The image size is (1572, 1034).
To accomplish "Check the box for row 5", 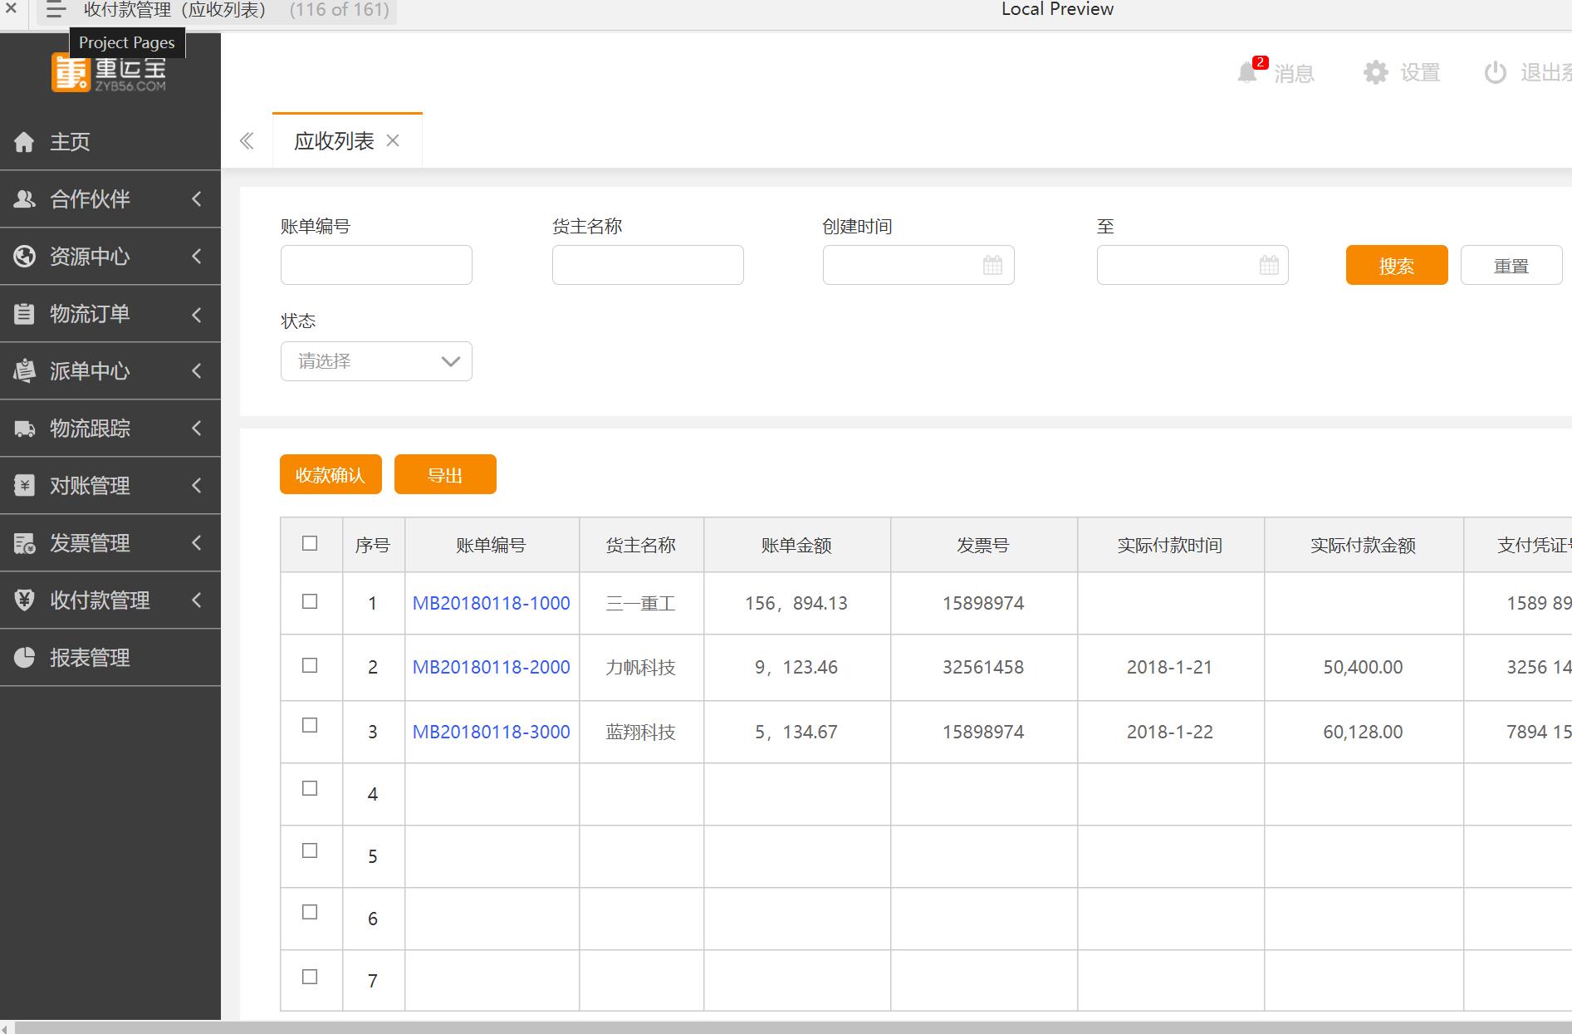I will pos(310,850).
